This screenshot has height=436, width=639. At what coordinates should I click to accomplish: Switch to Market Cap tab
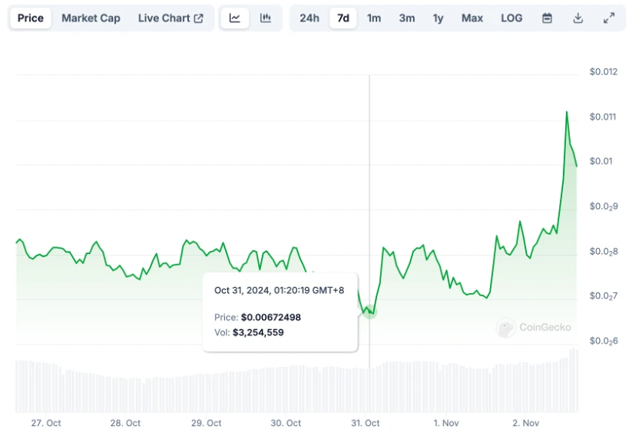point(91,18)
